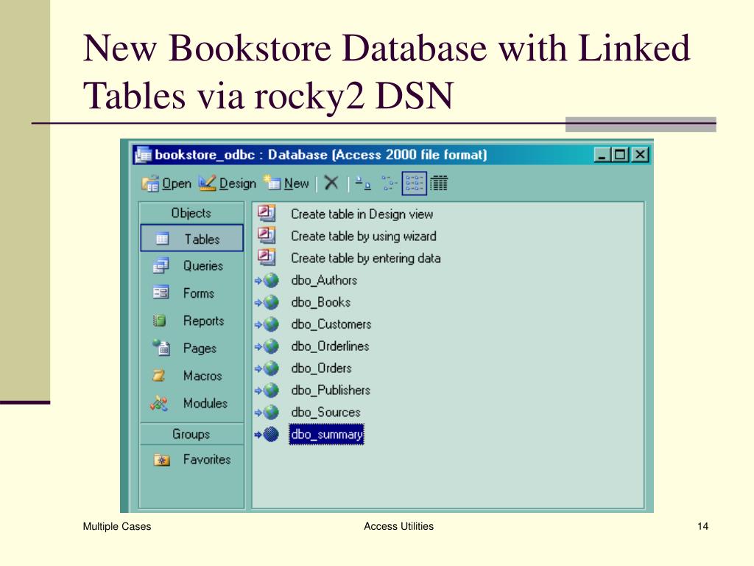Click the Macros scroll icon

click(x=159, y=375)
